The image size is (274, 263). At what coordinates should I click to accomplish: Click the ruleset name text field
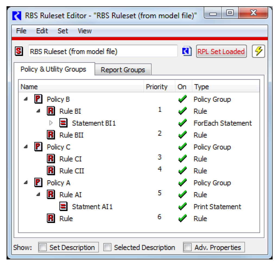pyautogui.click(x=103, y=51)
